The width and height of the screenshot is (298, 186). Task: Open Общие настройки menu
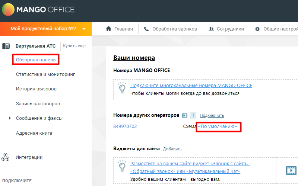[280, 29]
